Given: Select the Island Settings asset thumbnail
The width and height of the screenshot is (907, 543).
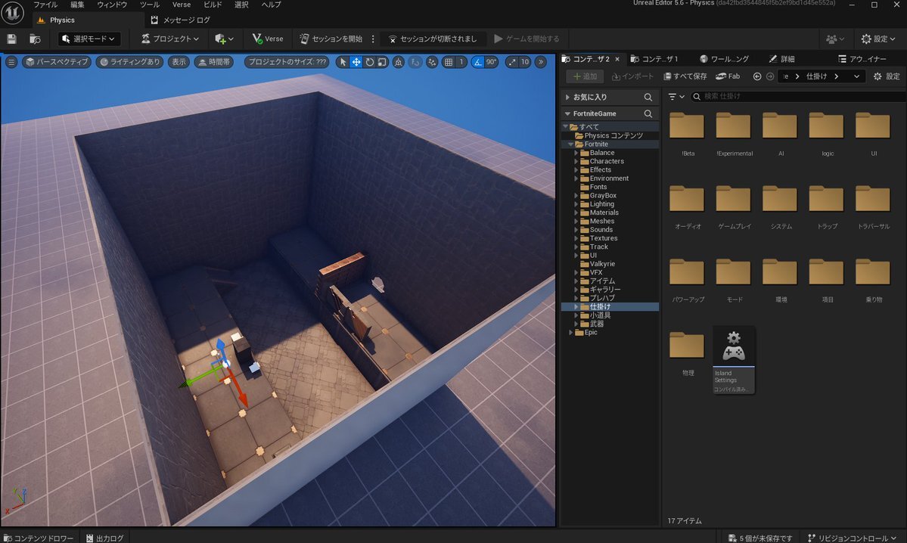Looking at the screenshot, I should 734,359.
